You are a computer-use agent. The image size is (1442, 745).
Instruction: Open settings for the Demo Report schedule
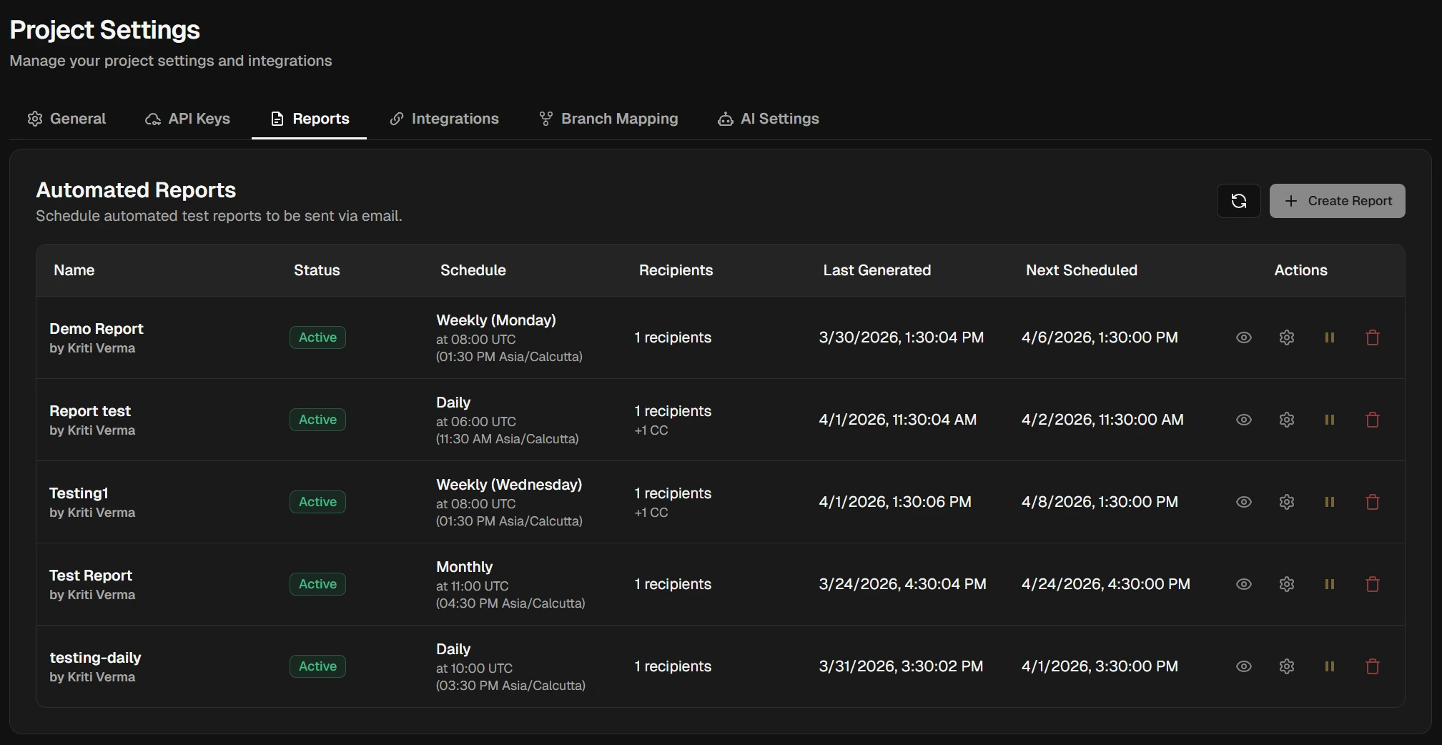[x=1287, y=337]
